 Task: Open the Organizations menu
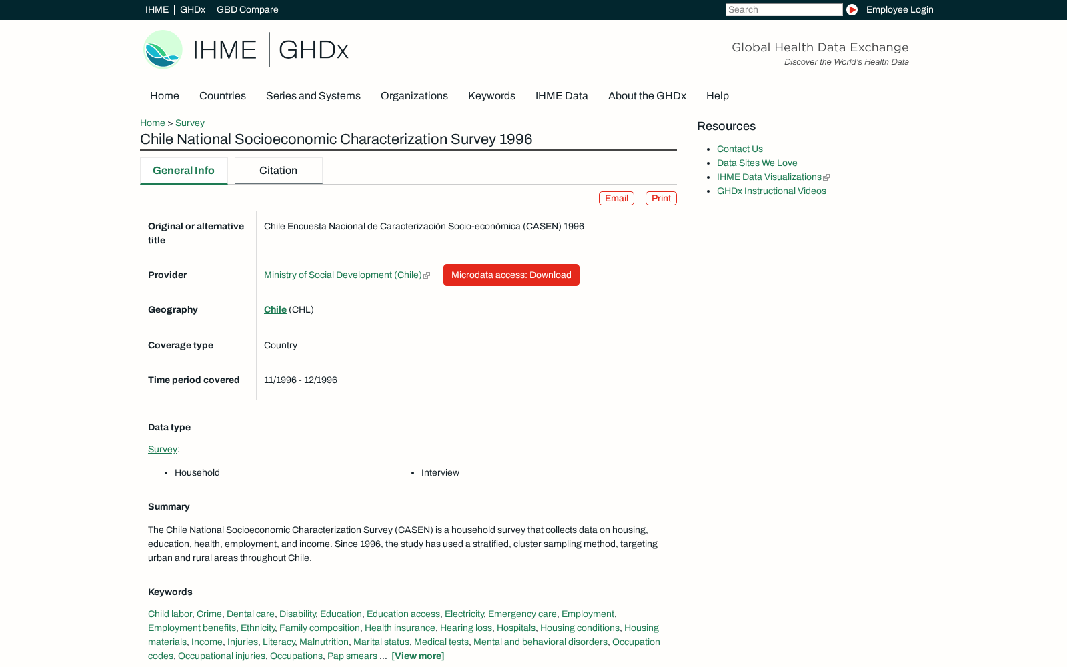point(414,96)
